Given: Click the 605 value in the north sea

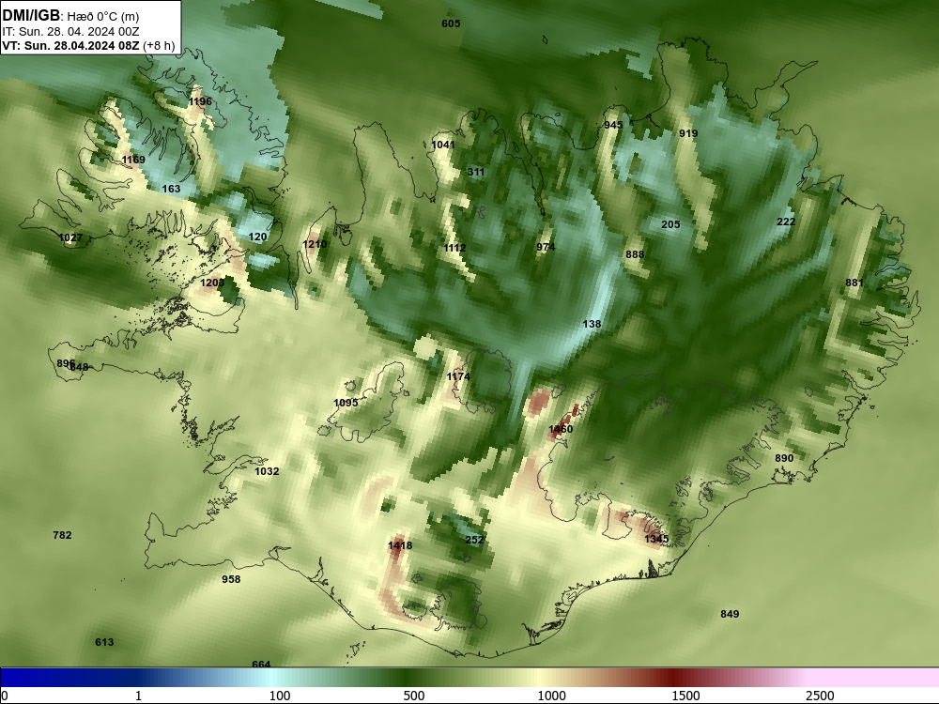Looking at the screenshot, I should tap(451, 23).
